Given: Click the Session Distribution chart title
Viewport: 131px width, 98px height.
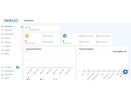Looking at the screenshot, I should click(x=34, y=49).
